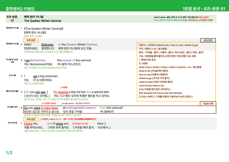Select the purple word "mascot"
This screenshot has width=229, height=162.
pyautogui.click(x=67, y=60)
